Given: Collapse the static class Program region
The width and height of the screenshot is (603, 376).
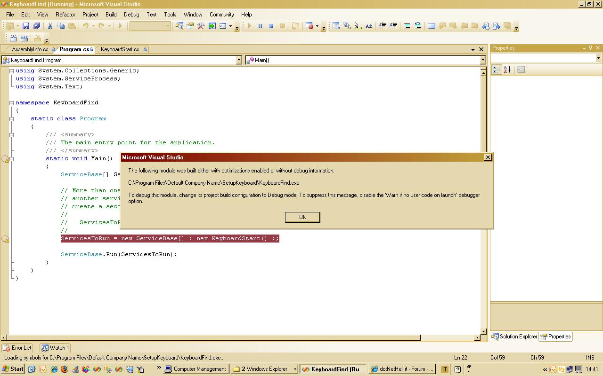Looking at the screenshot, I should pos(11,119).
